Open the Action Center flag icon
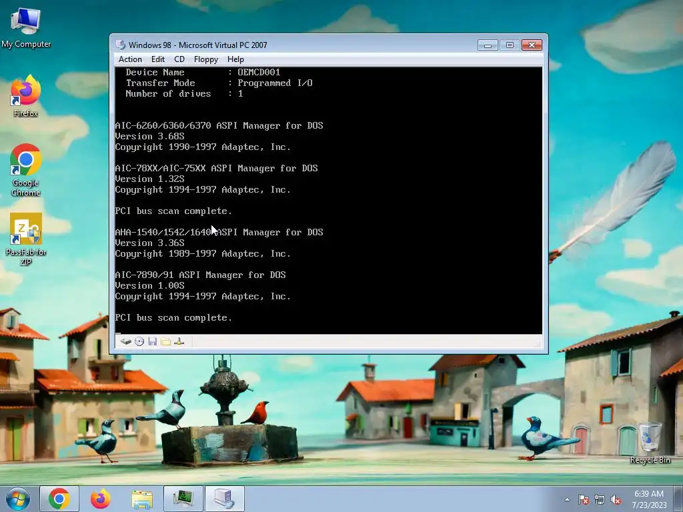683x512 pixels. pyautogui.click(x=583, y=500)
